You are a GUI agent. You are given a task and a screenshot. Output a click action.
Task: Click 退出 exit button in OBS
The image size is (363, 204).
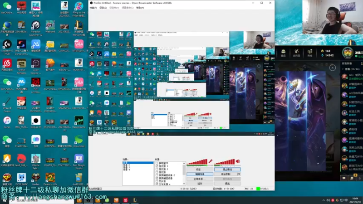pos(227,184)
